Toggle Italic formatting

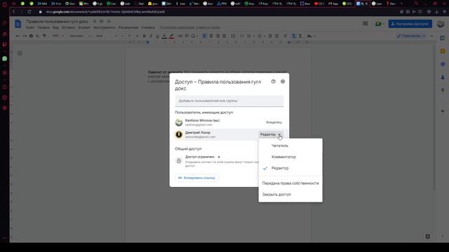[x=151, y=36]
